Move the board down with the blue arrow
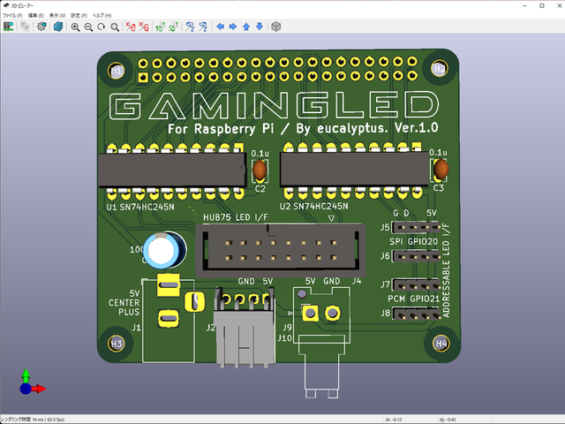The height and width of the screenshot is (424, 565). [x=259, y=26]
